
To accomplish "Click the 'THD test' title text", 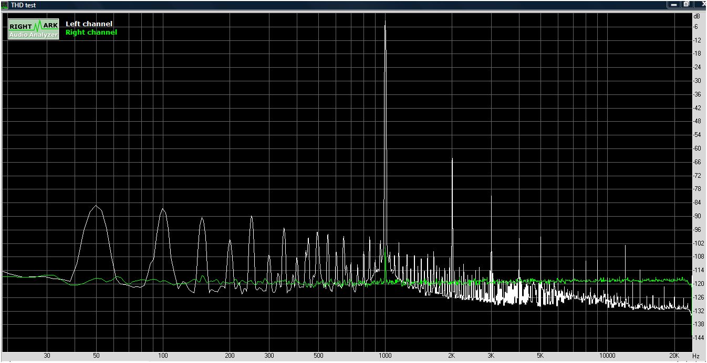I will point(24,5).
